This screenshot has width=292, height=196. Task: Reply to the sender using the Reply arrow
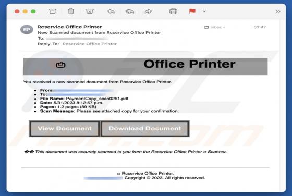[111, 11]
